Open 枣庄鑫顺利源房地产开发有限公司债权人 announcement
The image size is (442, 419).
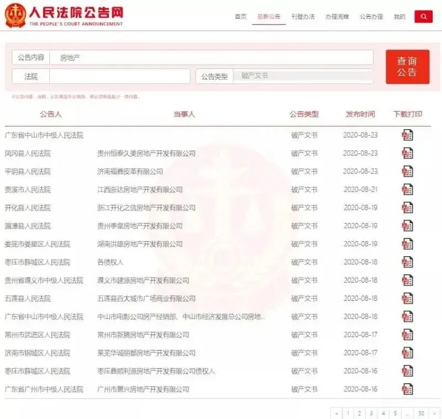(156, 371)
